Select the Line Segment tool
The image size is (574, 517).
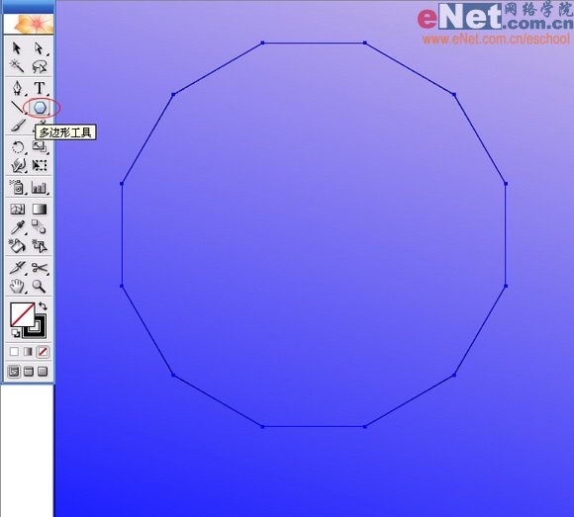tap(17, 107)
